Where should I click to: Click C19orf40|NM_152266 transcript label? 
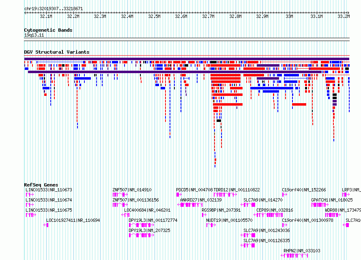pos(304,190)
